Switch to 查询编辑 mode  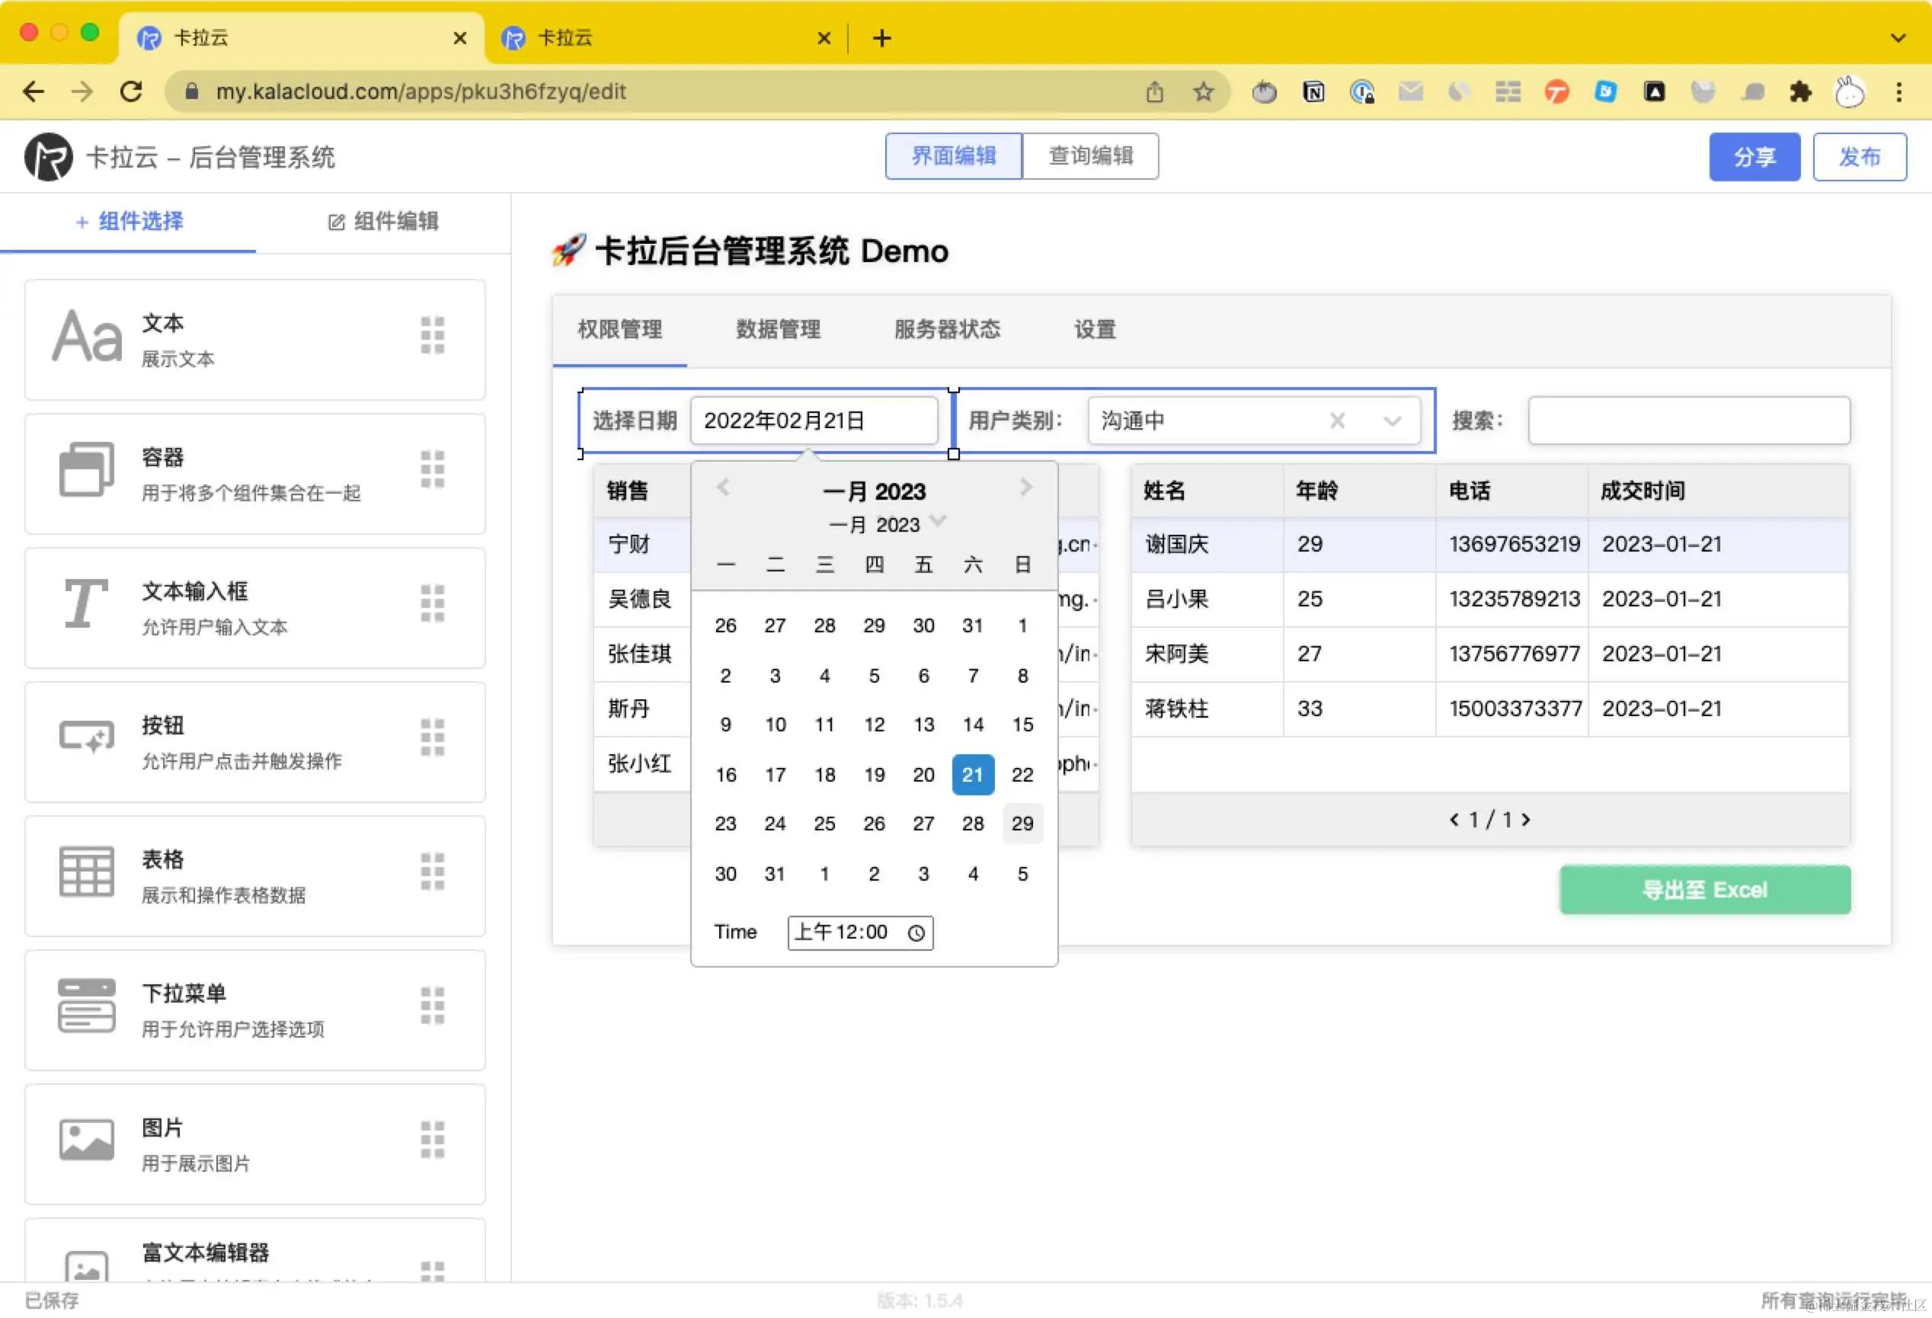1091,155
